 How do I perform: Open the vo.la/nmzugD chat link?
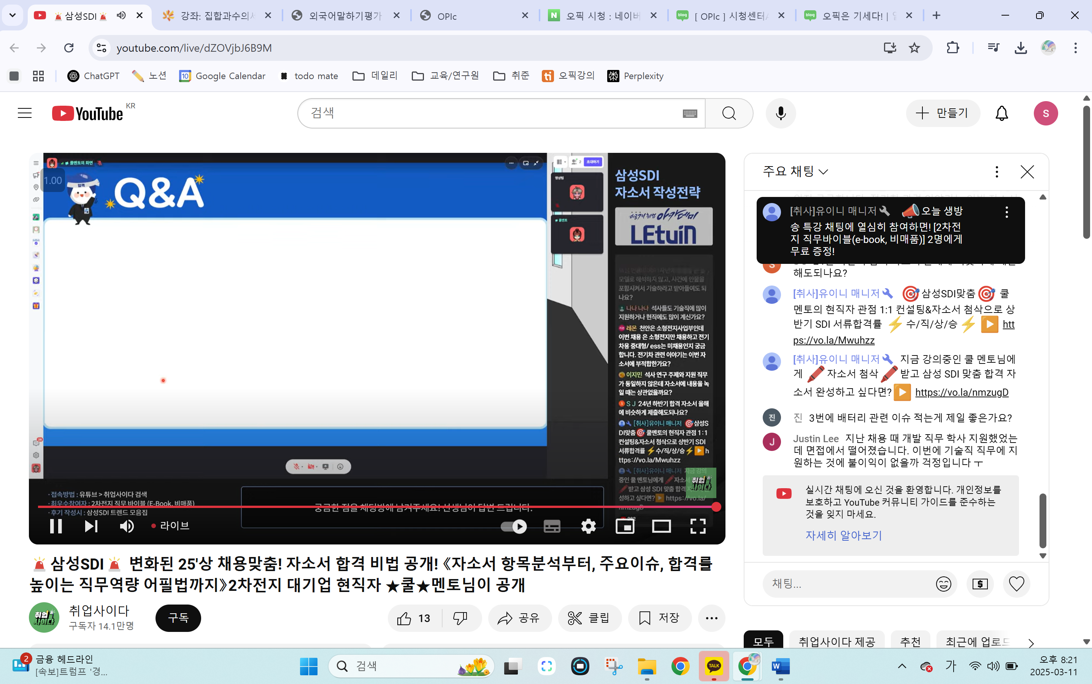coord(962,392)
